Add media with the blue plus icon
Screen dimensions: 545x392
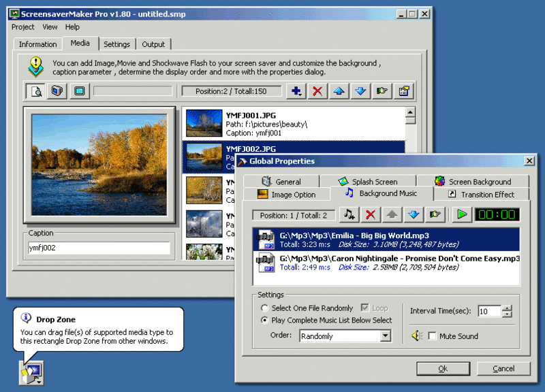coord(296,91)
